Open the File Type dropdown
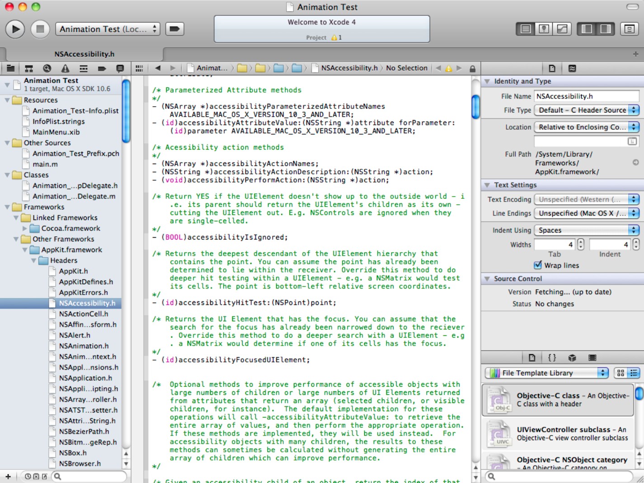The image size is (644, 483). click(x=587, y=110)
